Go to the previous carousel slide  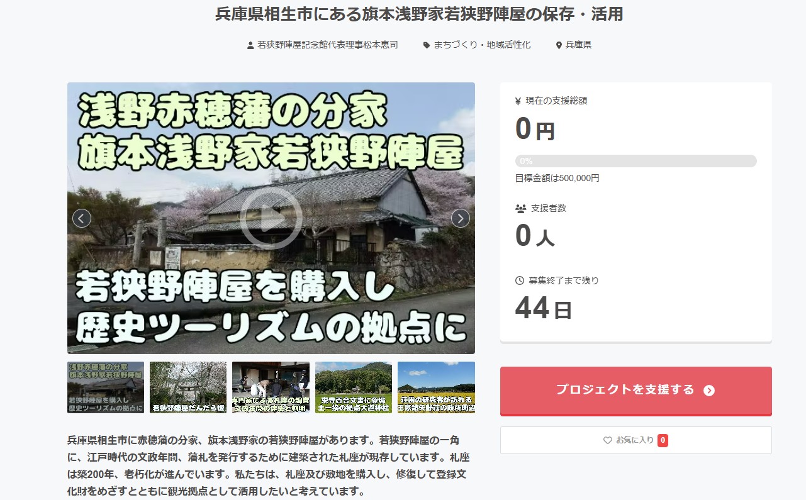click(x=82, y=218)
